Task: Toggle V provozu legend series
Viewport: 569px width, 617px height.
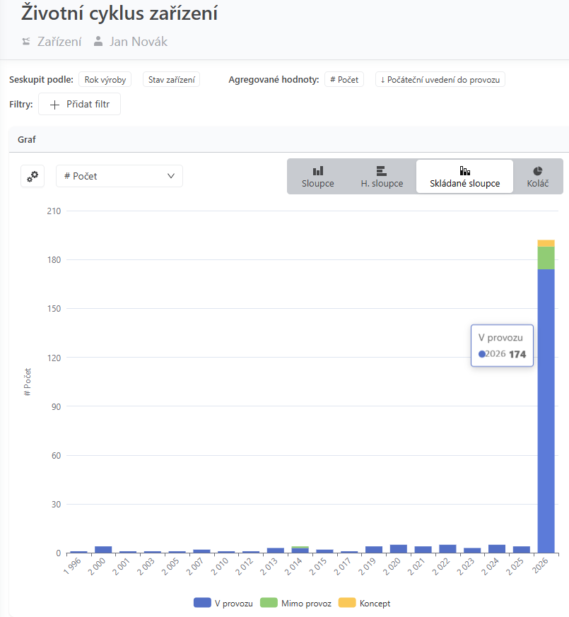Action: click(223, 603)
